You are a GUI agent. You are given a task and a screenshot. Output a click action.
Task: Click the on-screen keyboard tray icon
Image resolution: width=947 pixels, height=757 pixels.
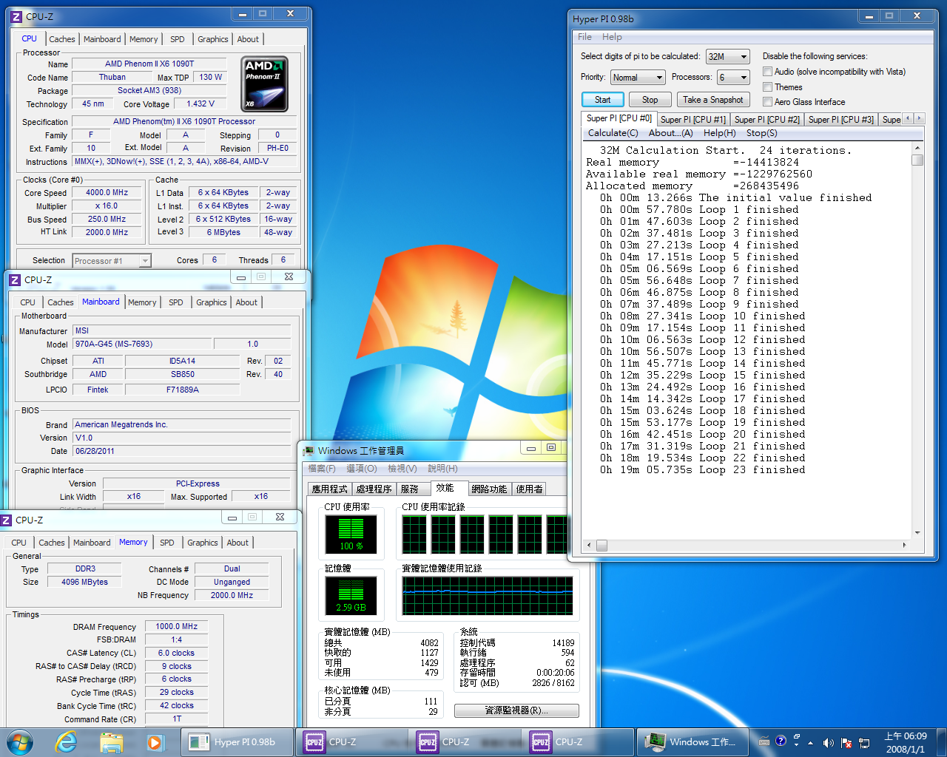764,742
